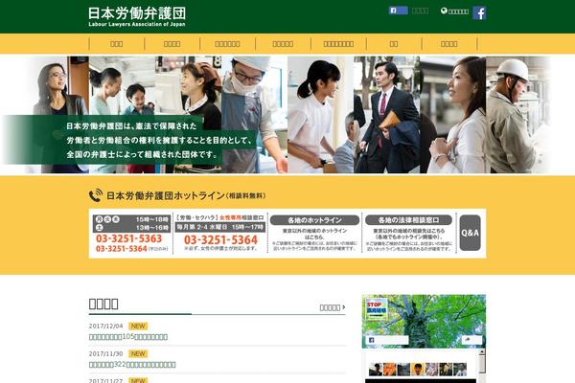Click the small 03-3251-5364 under 03-3251-5363
575x383 pixels.
122,249
